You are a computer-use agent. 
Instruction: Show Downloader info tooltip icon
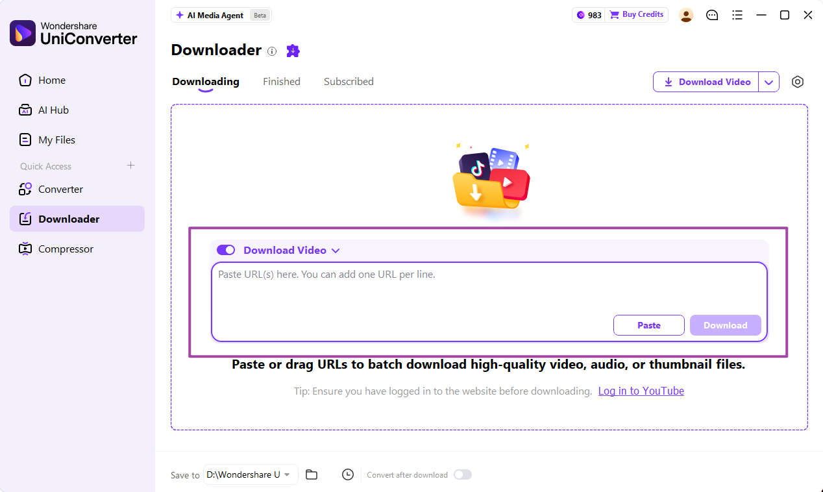tap(272, 51)
